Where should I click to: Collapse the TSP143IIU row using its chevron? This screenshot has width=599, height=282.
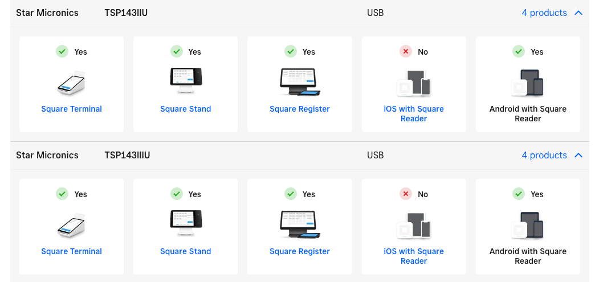click(x=578, y=13)
